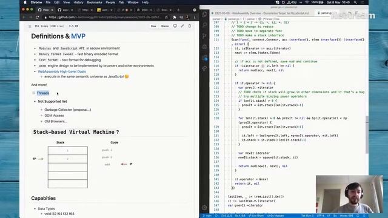Open the Window menu in menu bar
Viewport: 388px width, 218px height.
tap(133, 2)
